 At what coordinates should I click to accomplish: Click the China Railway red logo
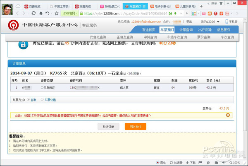coord(13,25)
